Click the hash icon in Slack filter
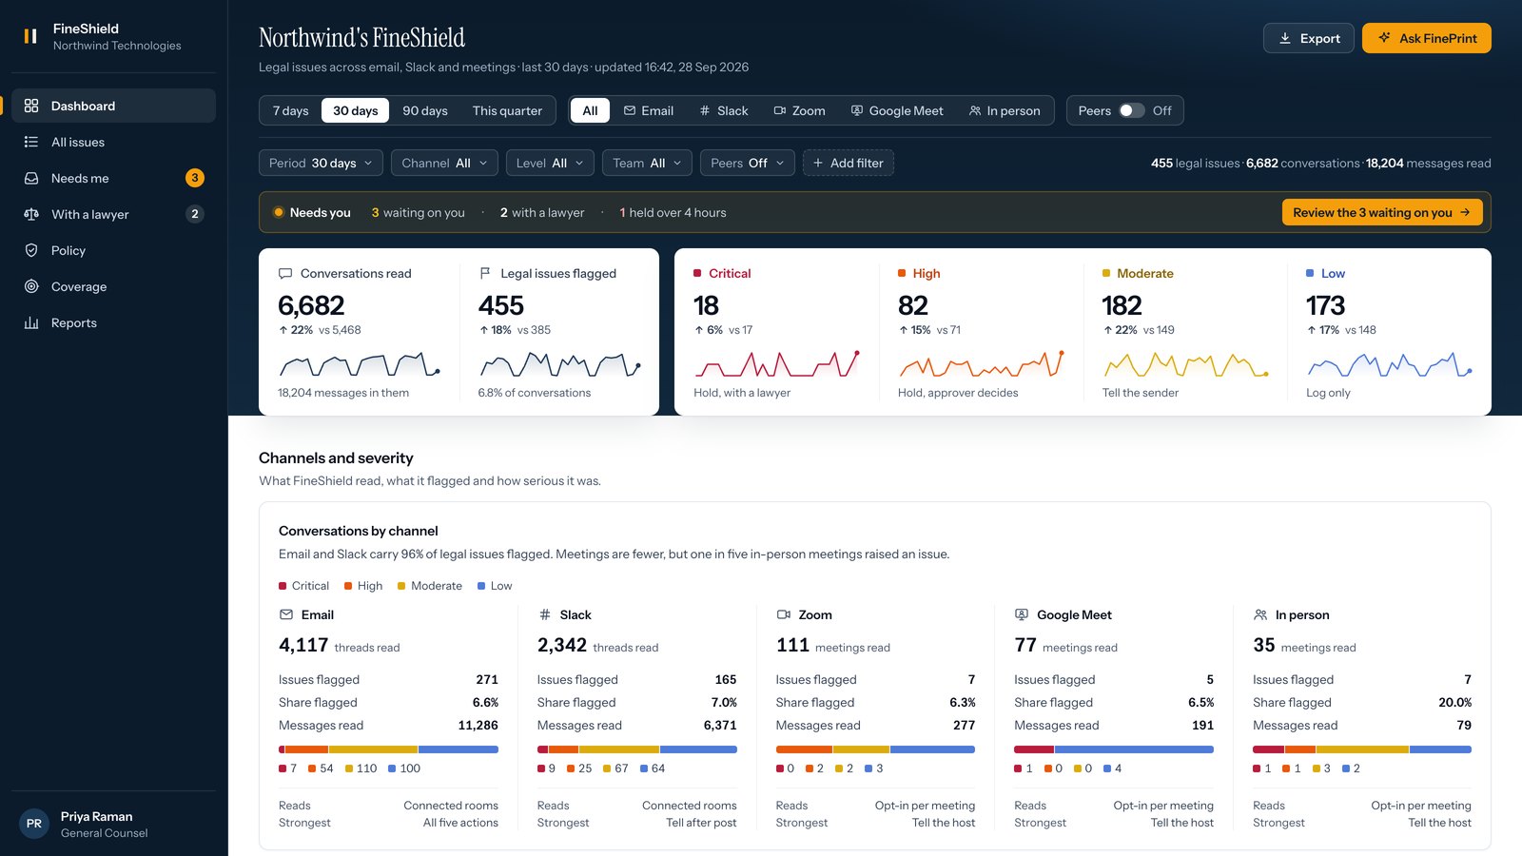1522x856 pixels. 705,110
